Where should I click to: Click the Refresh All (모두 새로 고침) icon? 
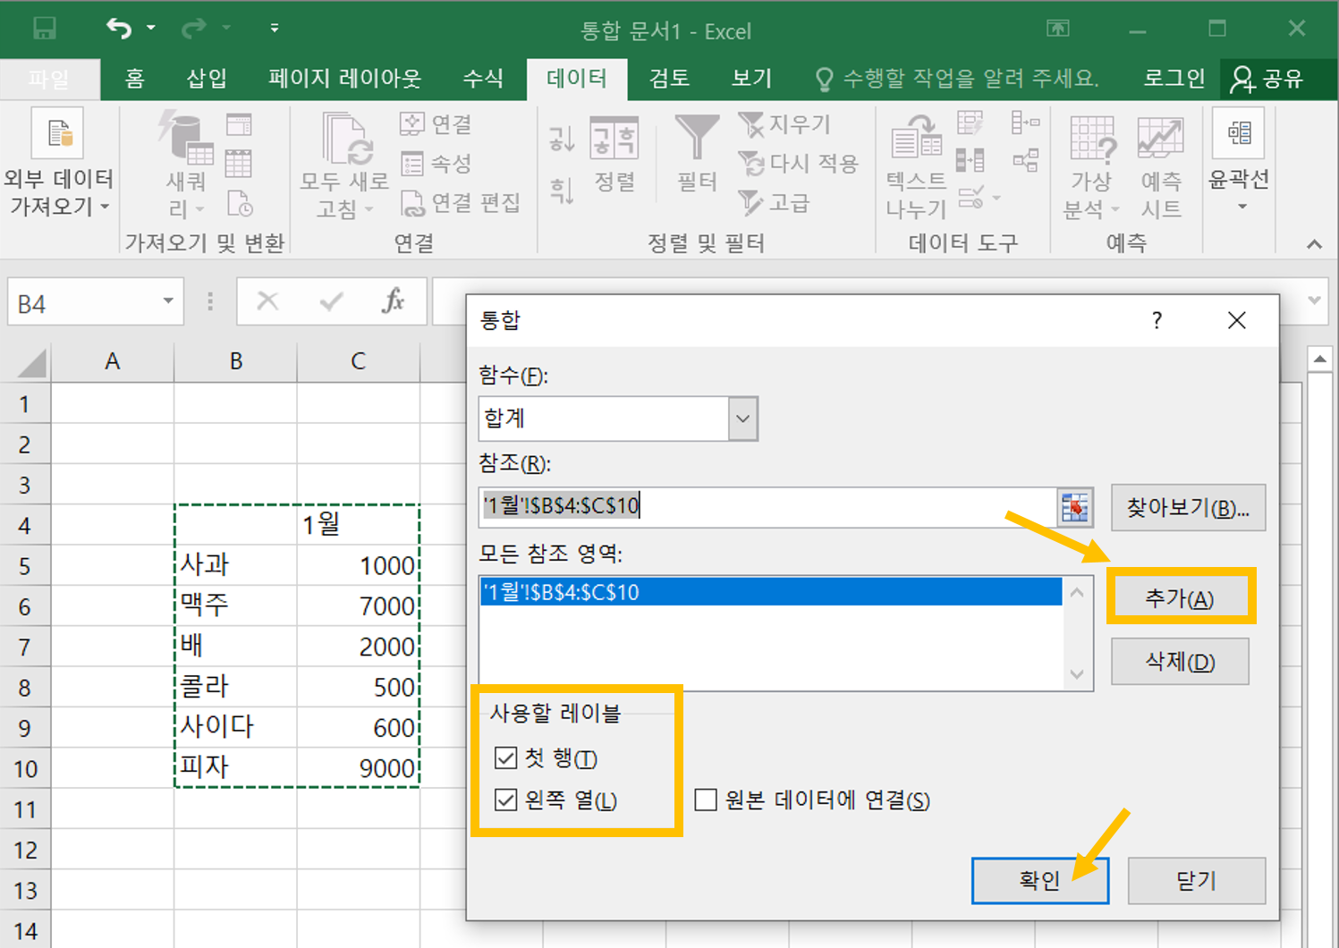tap(346, 140)
